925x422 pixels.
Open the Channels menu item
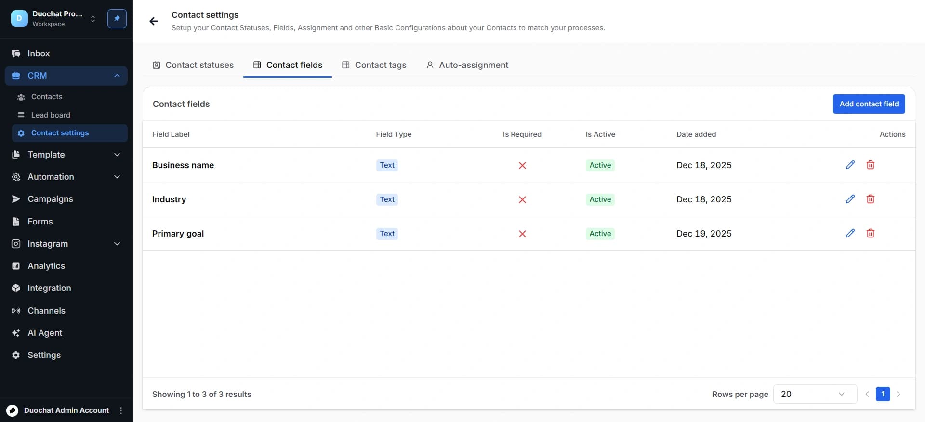(x=66, y=311)
